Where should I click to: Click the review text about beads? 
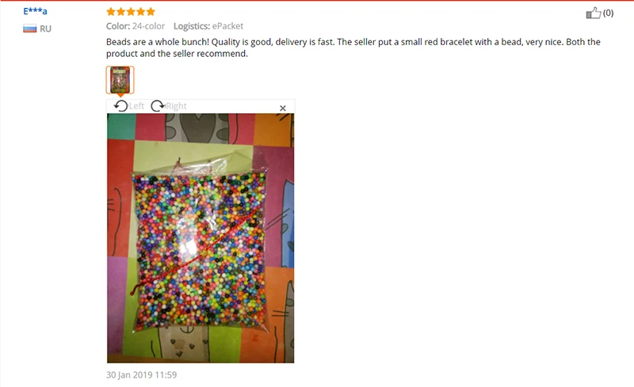pos(353,47)
